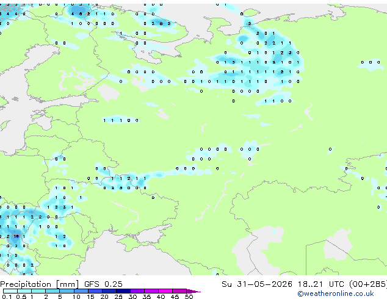Screen dimensions: 387x299
Task: Pick the 15–20 mm blue legend swatch
Action: coord(95,291)
